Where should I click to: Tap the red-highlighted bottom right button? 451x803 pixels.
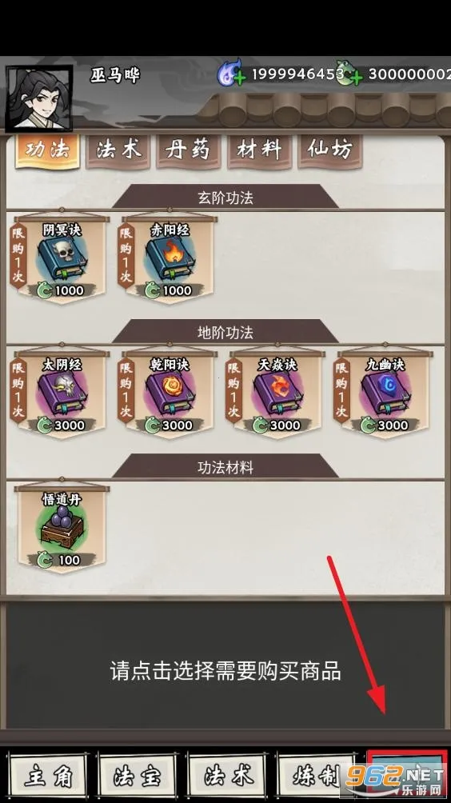click(407, 777)
